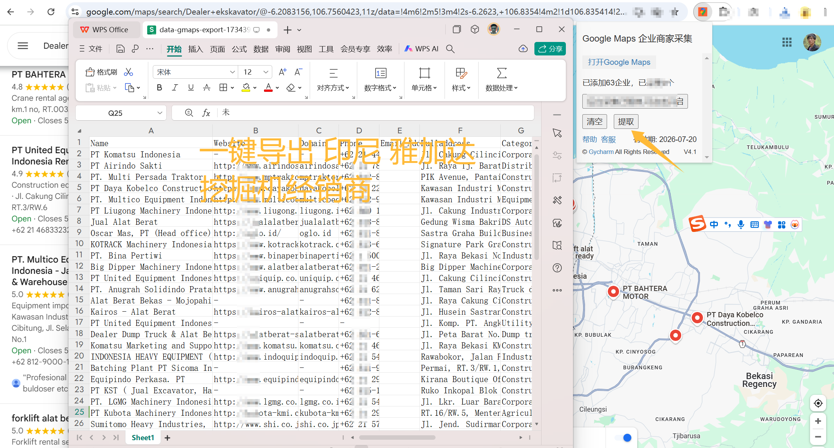Screen dimensions: 834x448
Task: Click the cell borders icon
Action: coord(223,88)
